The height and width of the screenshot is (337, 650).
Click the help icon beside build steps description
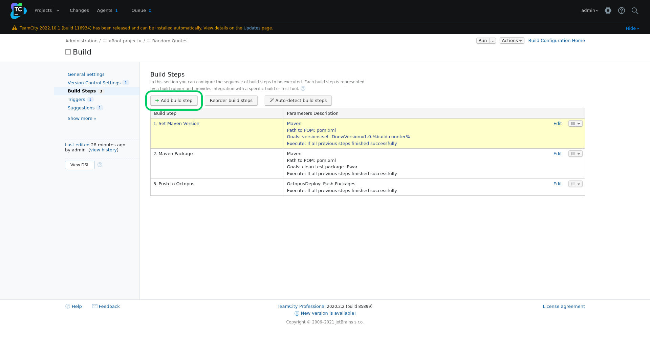[x=303, y=89]
